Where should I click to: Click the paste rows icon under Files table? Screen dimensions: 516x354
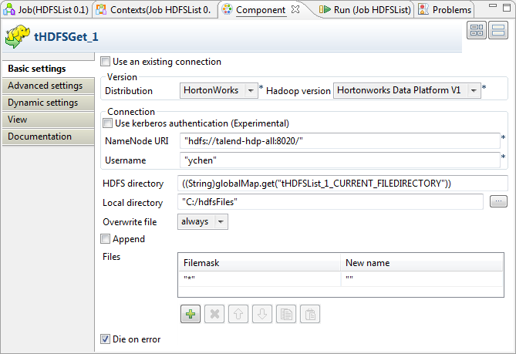(311, 314)
